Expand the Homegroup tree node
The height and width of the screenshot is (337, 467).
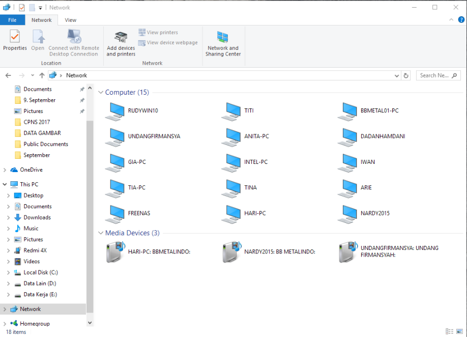[x=5, y=324]
